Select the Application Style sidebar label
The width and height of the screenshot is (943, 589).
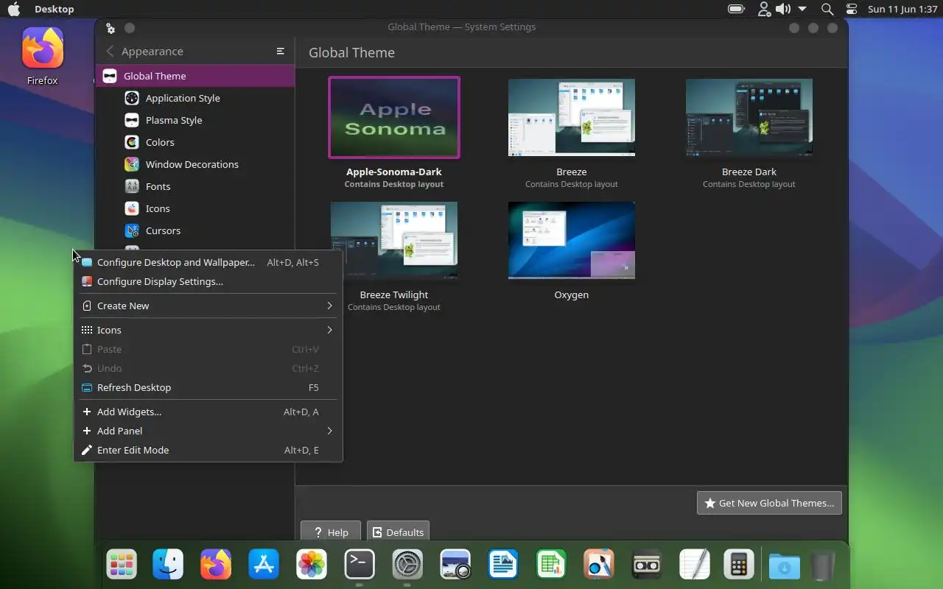tap(183, 98)
